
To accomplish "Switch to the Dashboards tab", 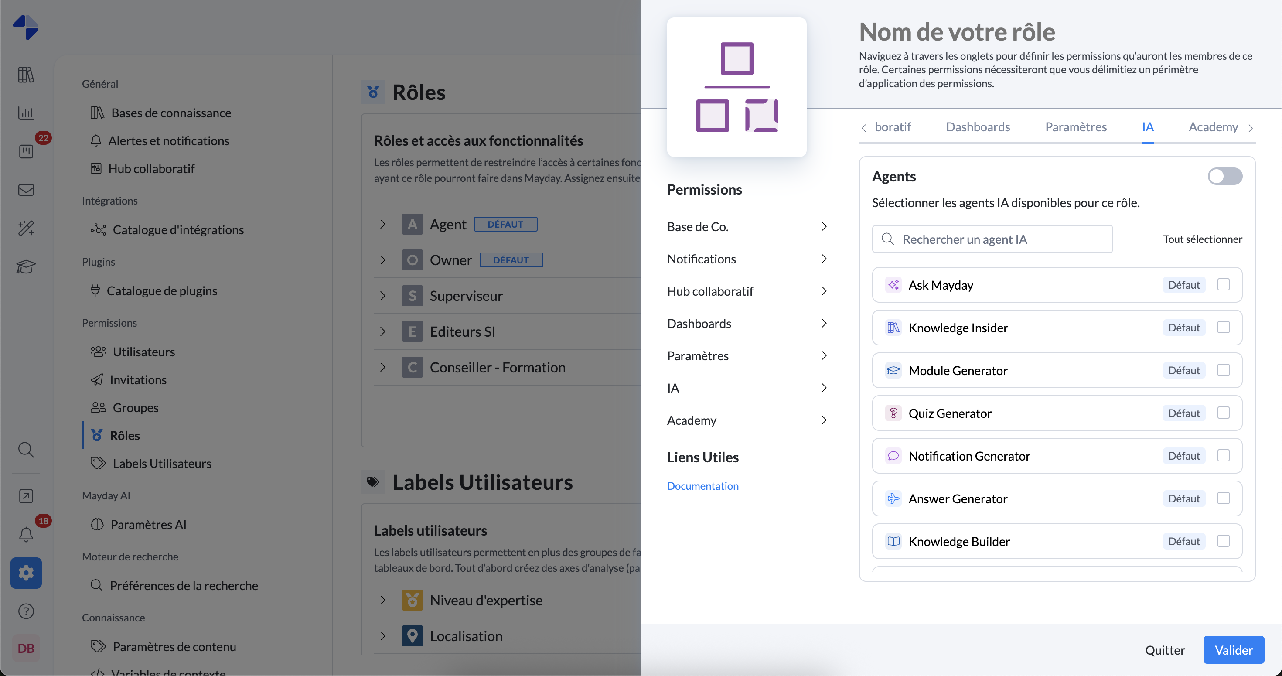I will (x=978, y=127).
